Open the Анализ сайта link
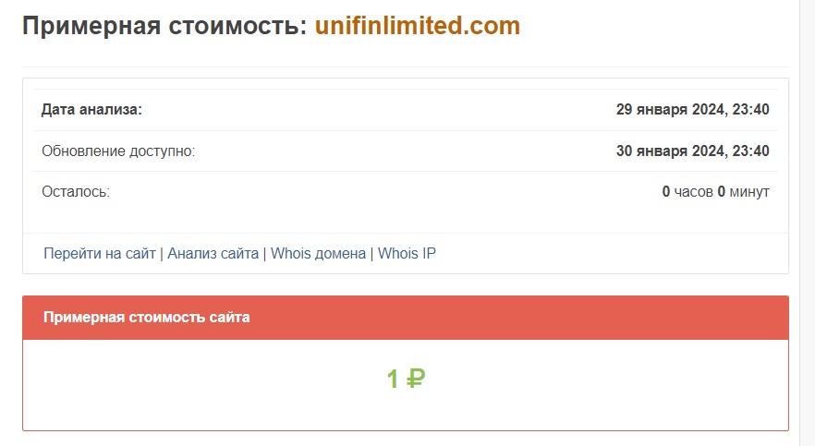The width and height of the screenshot is (815, 446). 213,253
